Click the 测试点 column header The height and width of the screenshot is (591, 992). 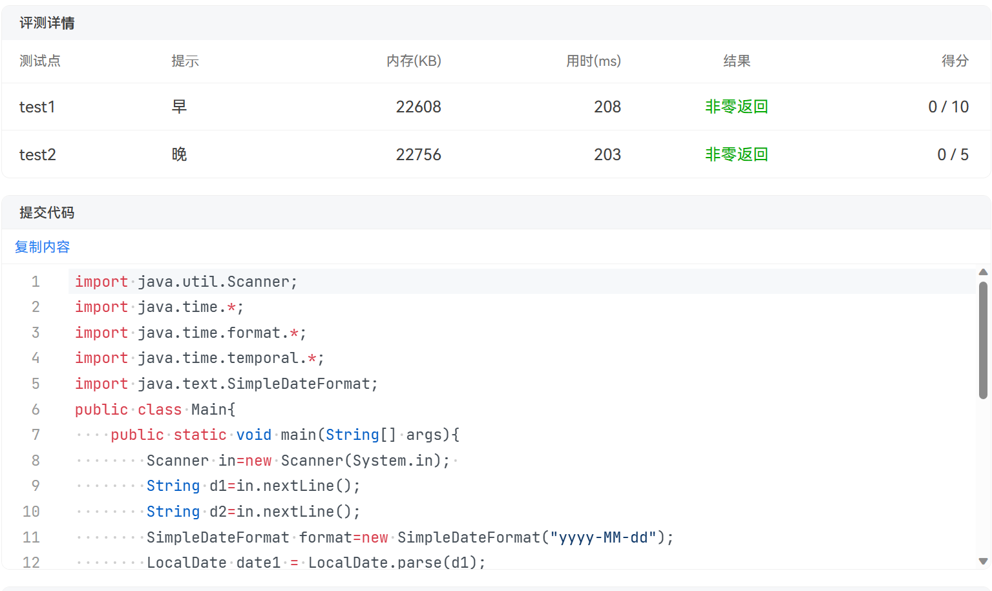pos(40,61)
